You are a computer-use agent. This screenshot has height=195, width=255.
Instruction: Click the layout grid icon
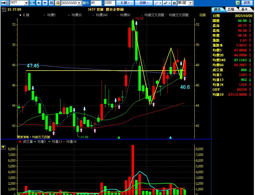point(174,3)
